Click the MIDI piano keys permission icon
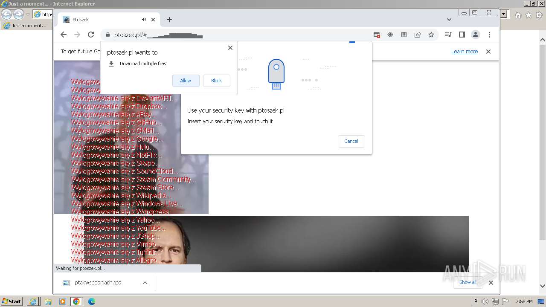Viewport: 546px width, 307px height. tap(404, 35)
